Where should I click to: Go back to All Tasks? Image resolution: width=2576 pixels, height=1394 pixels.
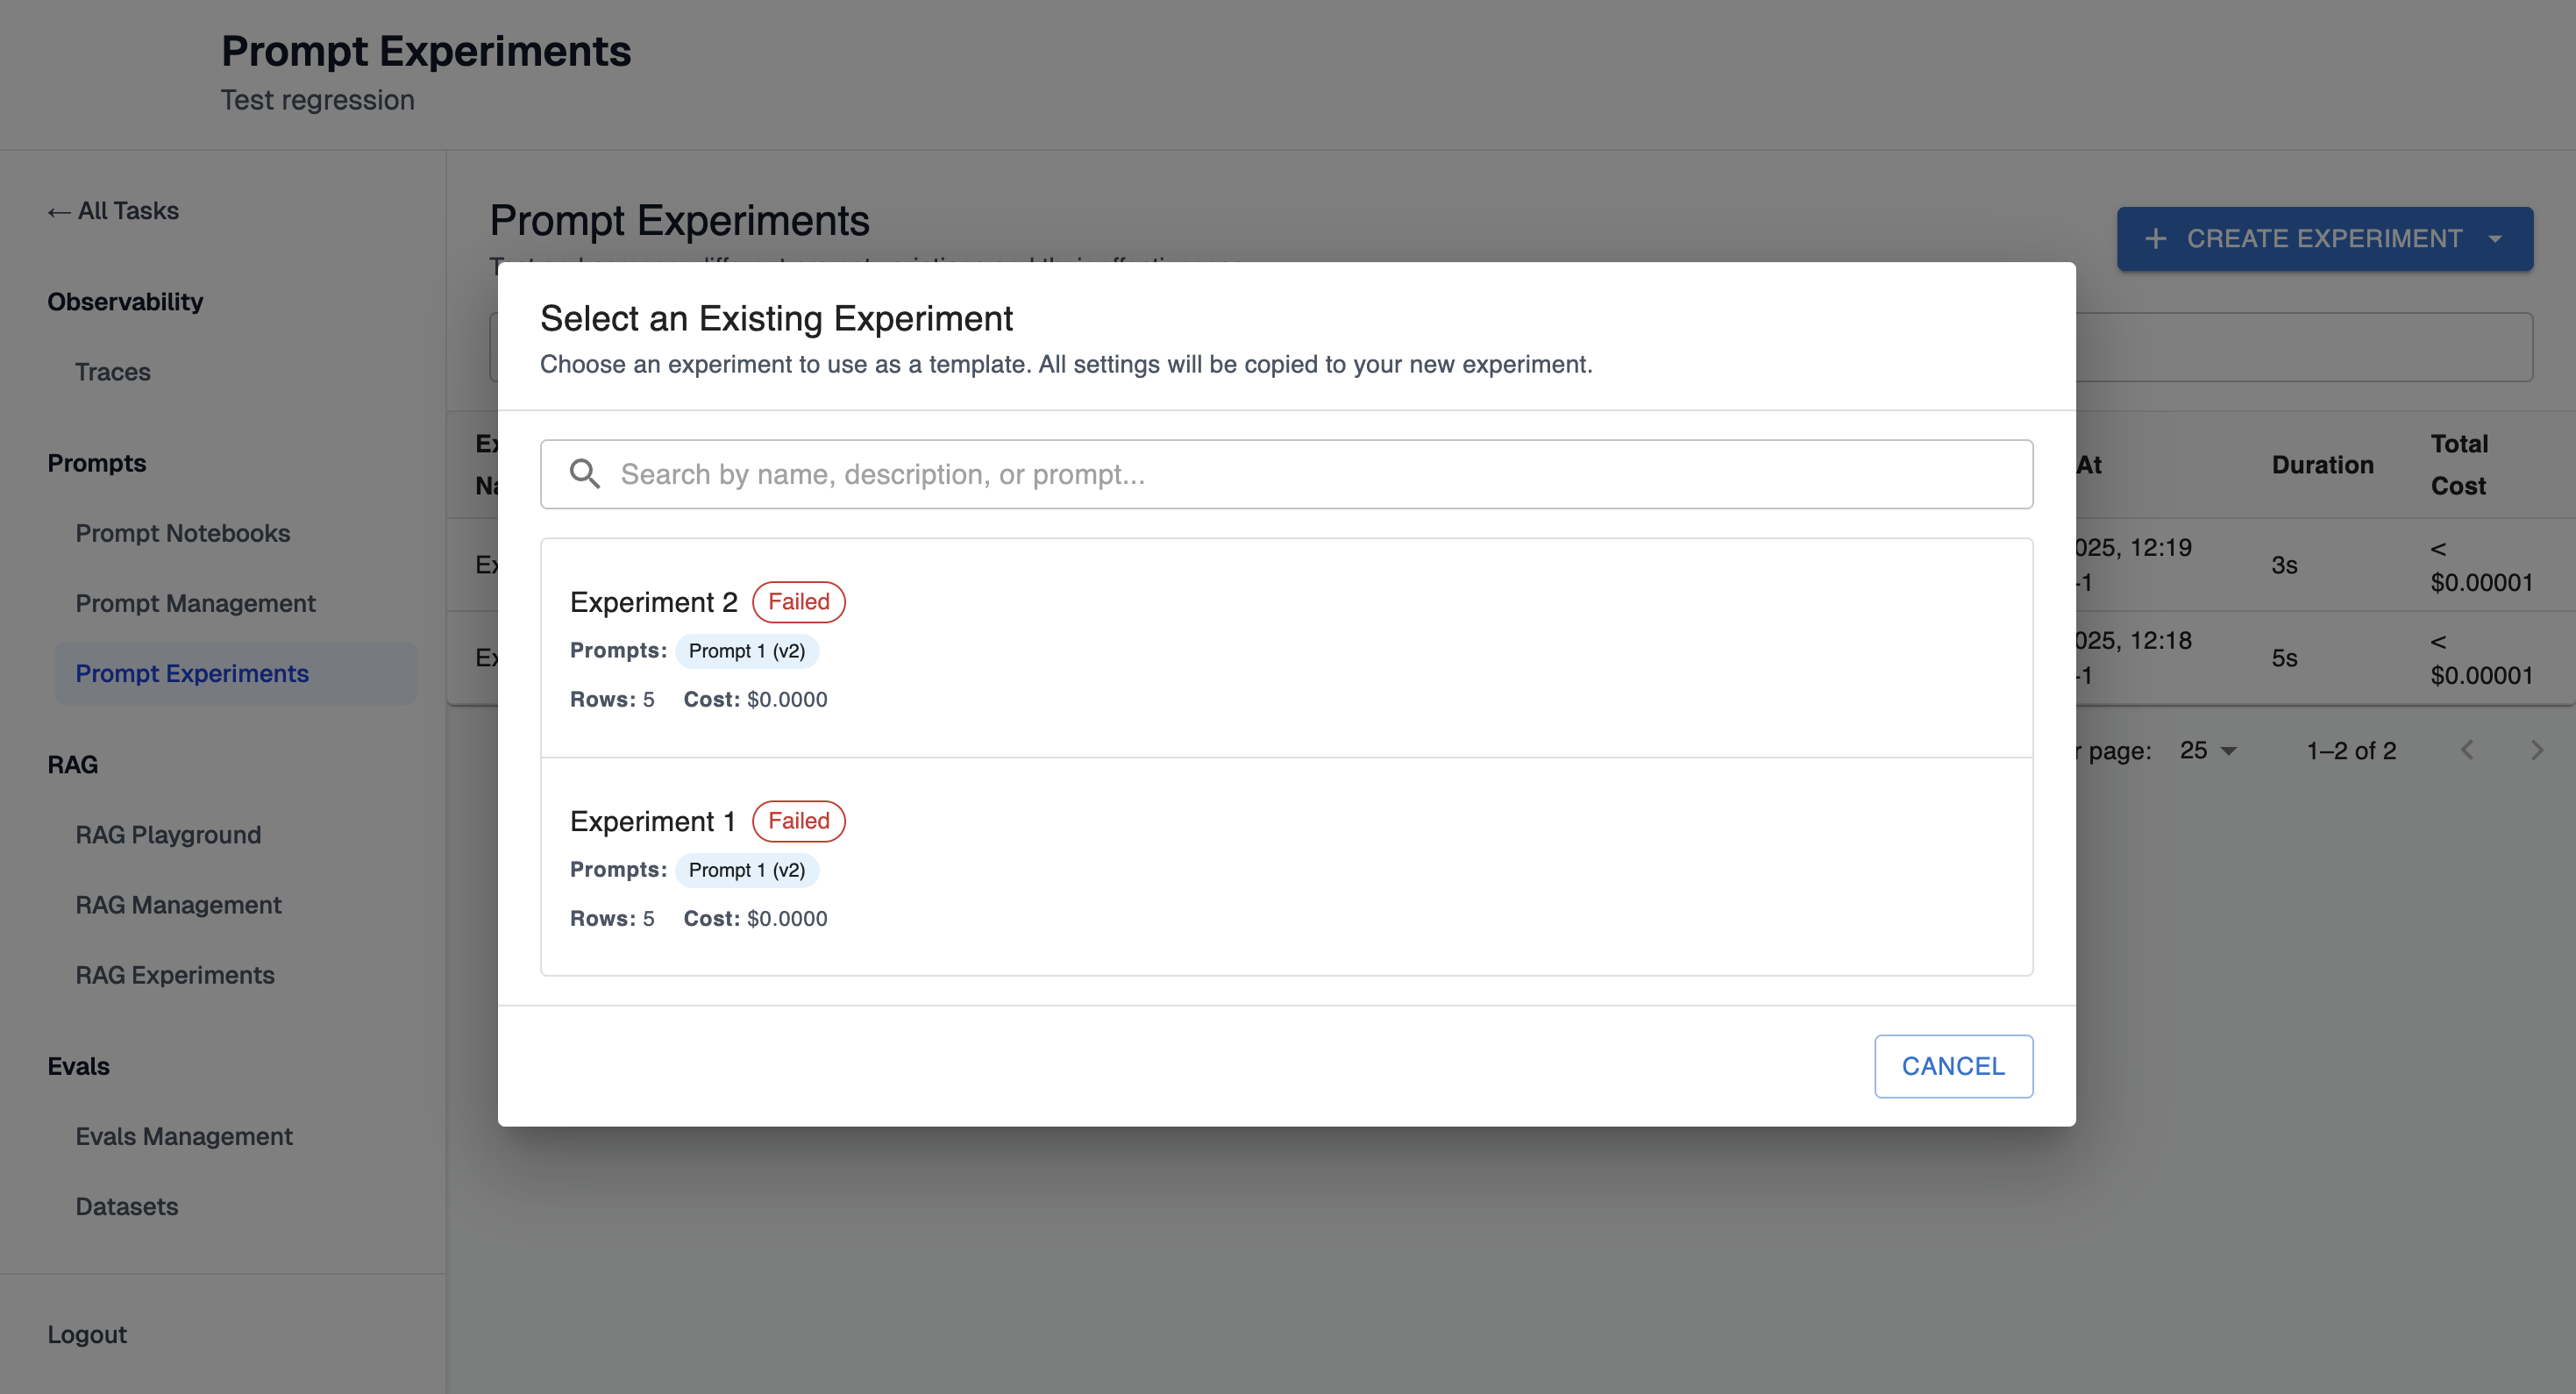click(114, 211)
